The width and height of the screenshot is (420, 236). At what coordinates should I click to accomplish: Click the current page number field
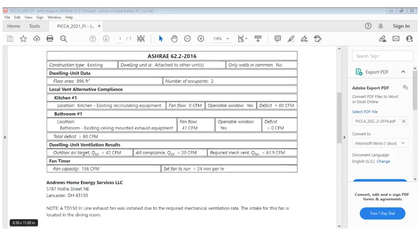[120, 39]
